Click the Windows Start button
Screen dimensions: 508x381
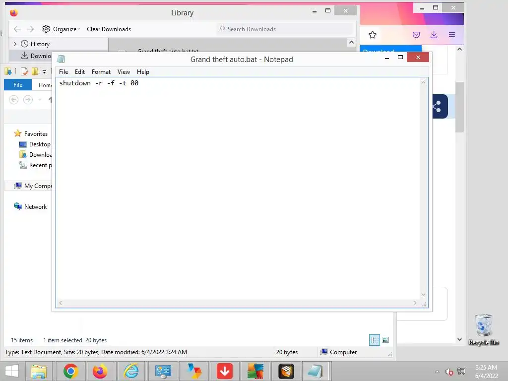tap(12, 371)
